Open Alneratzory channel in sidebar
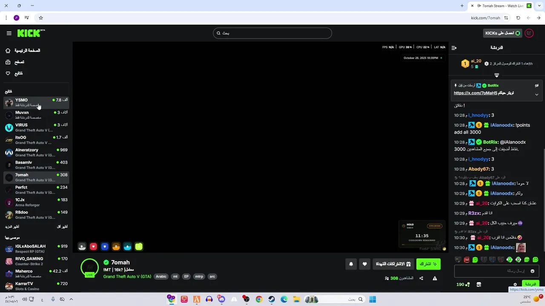The width and height of the screenshot is (545, 306). pos(36,152)
